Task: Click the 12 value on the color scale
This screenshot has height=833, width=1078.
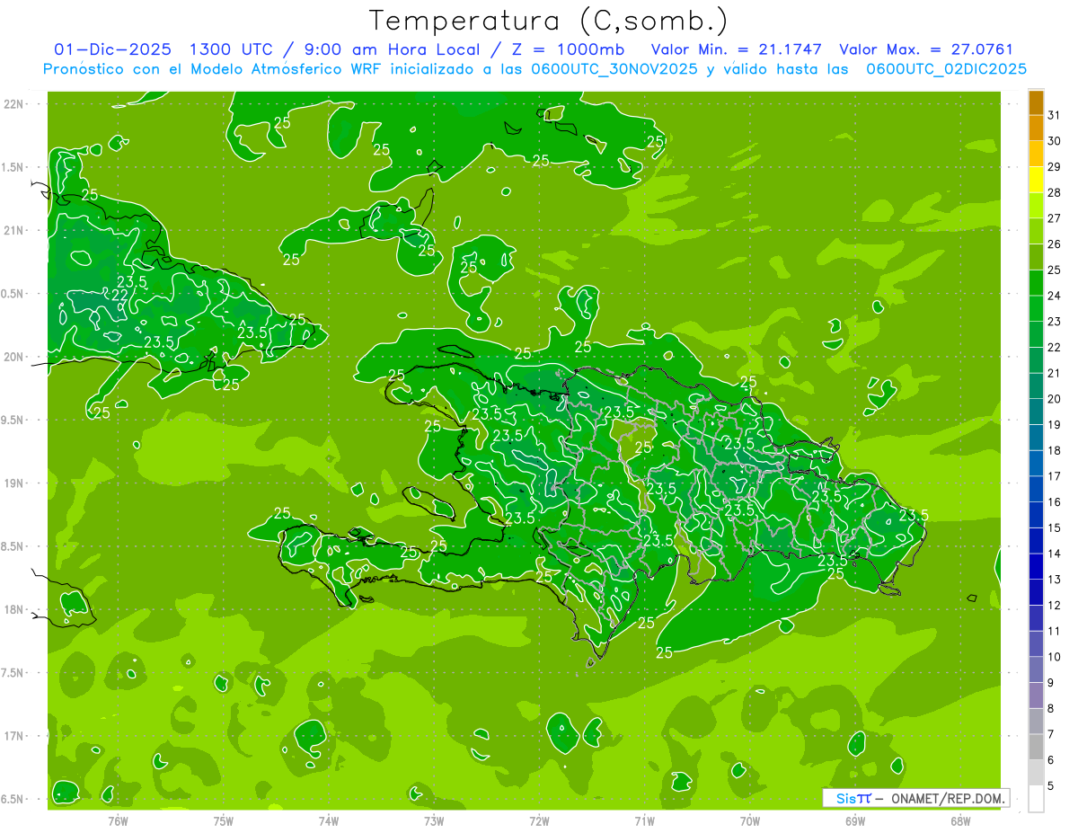Action: tap(1055, 606)
